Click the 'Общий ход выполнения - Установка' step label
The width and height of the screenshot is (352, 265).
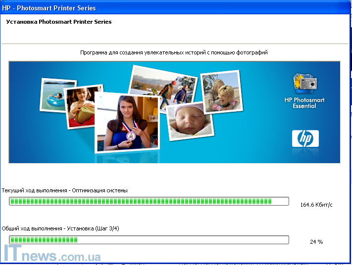coord(60,228)
